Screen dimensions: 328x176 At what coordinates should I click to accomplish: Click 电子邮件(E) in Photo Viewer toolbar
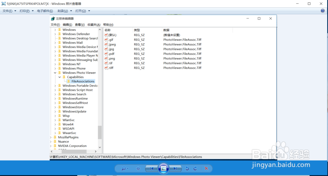(45, 11)
